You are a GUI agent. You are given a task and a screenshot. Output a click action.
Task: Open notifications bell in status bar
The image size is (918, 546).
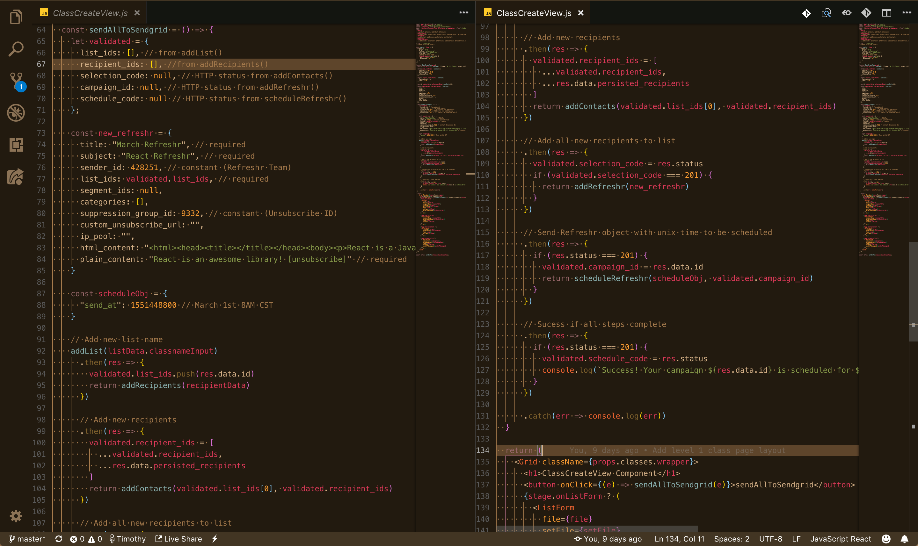[x=904, y=539]
